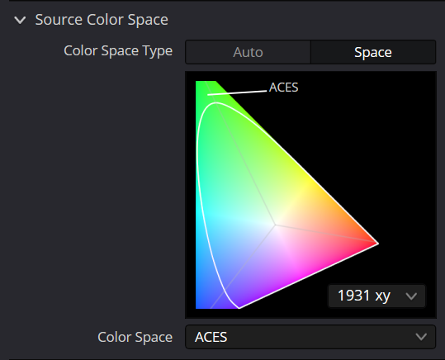Click the Source Color Space heading text
This screenshot has height=360, width=445.
coord(102,20)
